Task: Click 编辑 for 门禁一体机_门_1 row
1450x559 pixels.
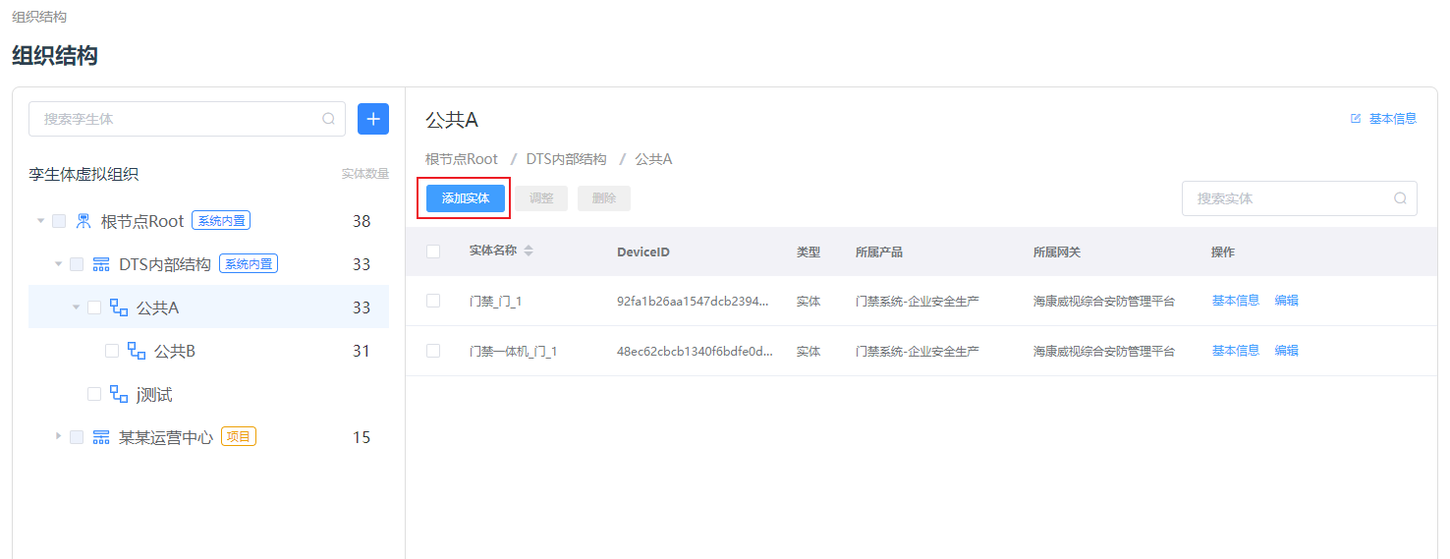Action: point(1287,350)
